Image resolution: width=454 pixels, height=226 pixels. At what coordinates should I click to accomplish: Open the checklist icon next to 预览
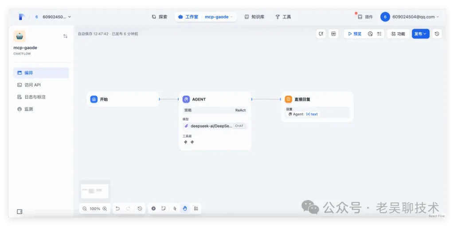pyautogui.click(x=379, y=34)
